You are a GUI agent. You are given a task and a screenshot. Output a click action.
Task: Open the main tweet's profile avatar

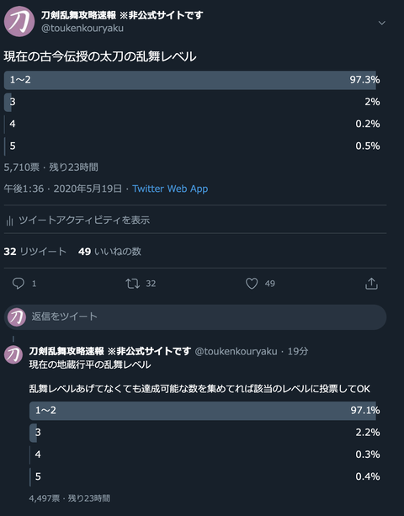(x=19, y=21)
